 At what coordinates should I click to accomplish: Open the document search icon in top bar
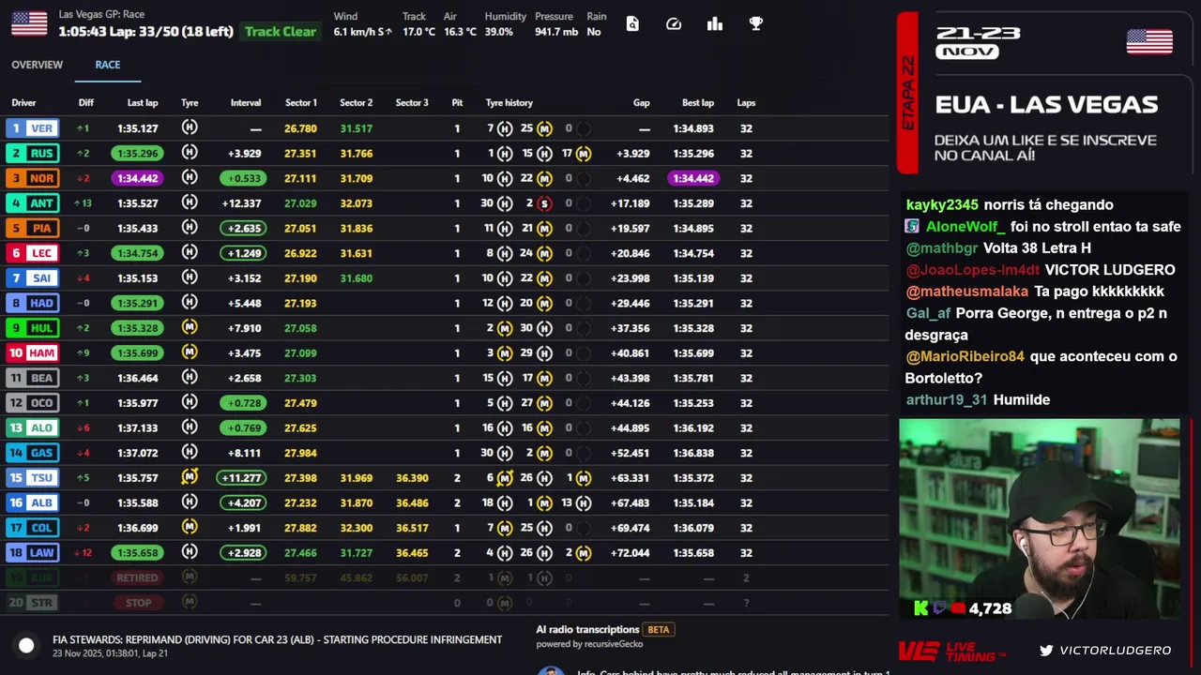pyautogui.click(x=632, y=24)
